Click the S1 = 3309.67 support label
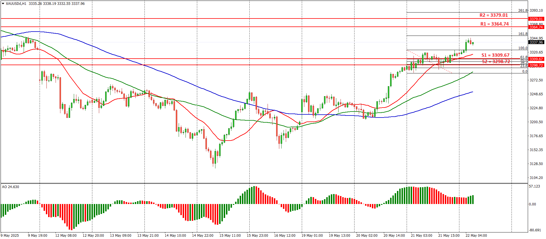The height and width of the screenshot is (239, 546). pos(495,55)
